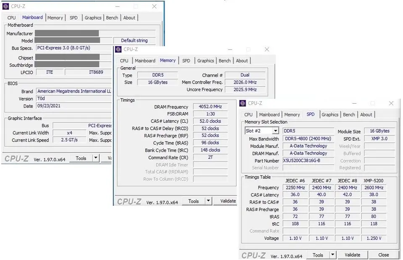
Task: Click the CPU-Z icon in the Memory window titlebar
Action: click(x=118, y=49)
